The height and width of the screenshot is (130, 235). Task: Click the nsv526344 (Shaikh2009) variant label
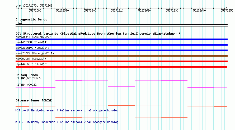point(33,37)
